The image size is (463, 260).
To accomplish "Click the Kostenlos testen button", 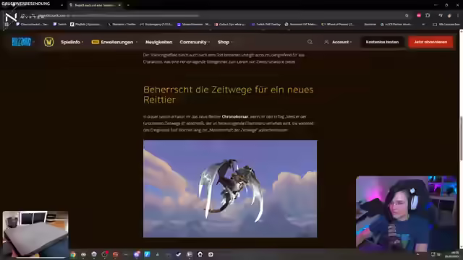I will 382,42.
